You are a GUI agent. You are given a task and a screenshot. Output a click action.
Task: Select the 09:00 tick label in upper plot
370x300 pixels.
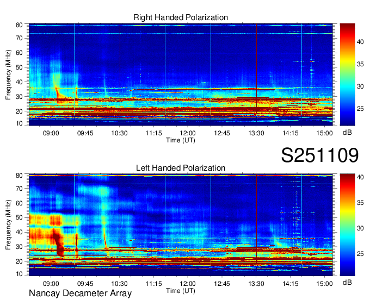click(x=51, y=133)
